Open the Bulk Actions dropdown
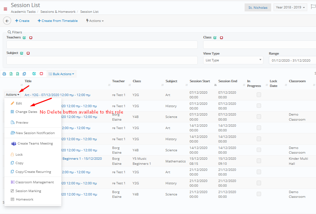Screen dimensions: 316x214 click(61, 74)
